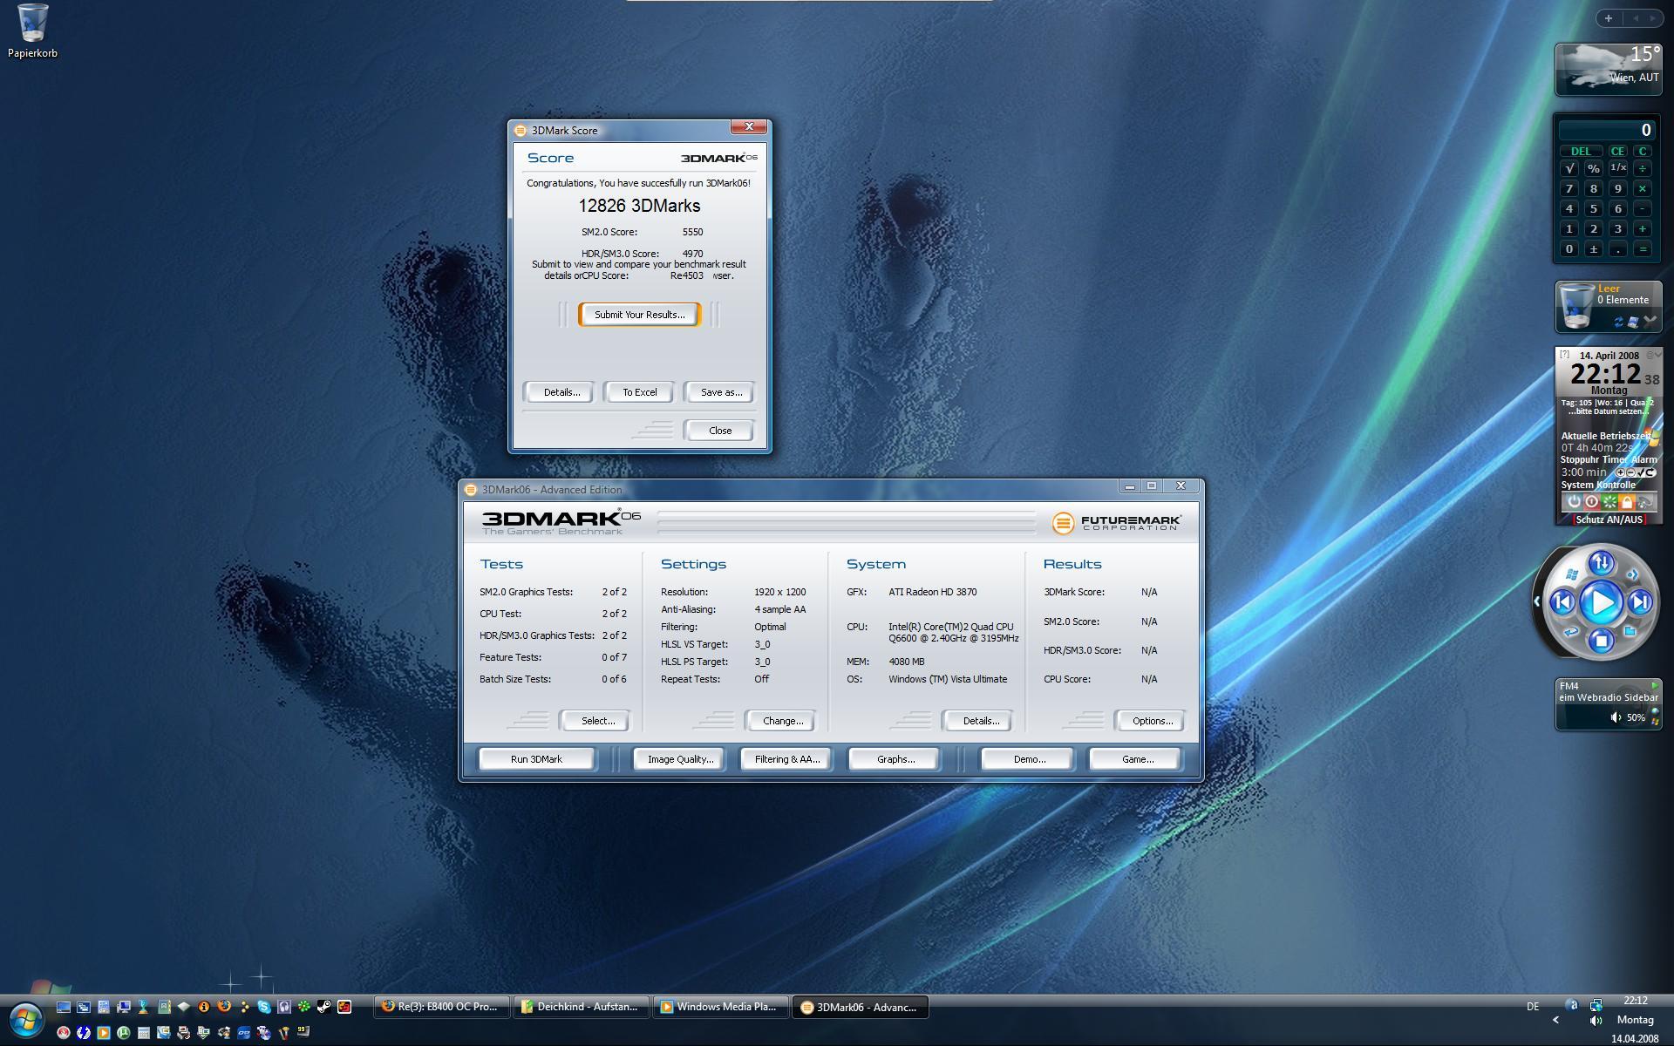Click Show Desktop quick launch icon
This screenshot has height=1046, width=1674.
[64, 1007]
